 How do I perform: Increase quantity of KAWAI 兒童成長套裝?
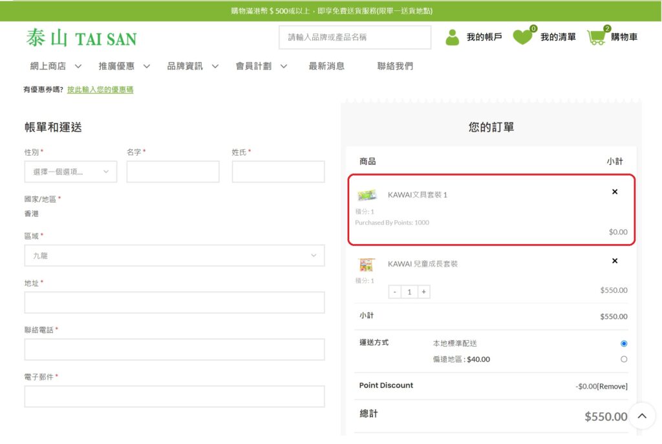[423, 292]
